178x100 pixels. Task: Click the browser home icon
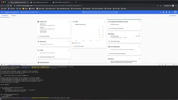[11, 6]
